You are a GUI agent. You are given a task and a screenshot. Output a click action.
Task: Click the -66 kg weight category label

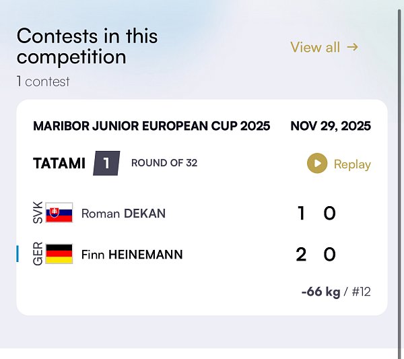(321, 292)
